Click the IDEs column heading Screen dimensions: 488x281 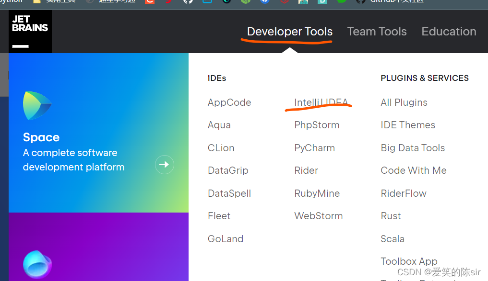pyautogui.click(x=217, y=78)
